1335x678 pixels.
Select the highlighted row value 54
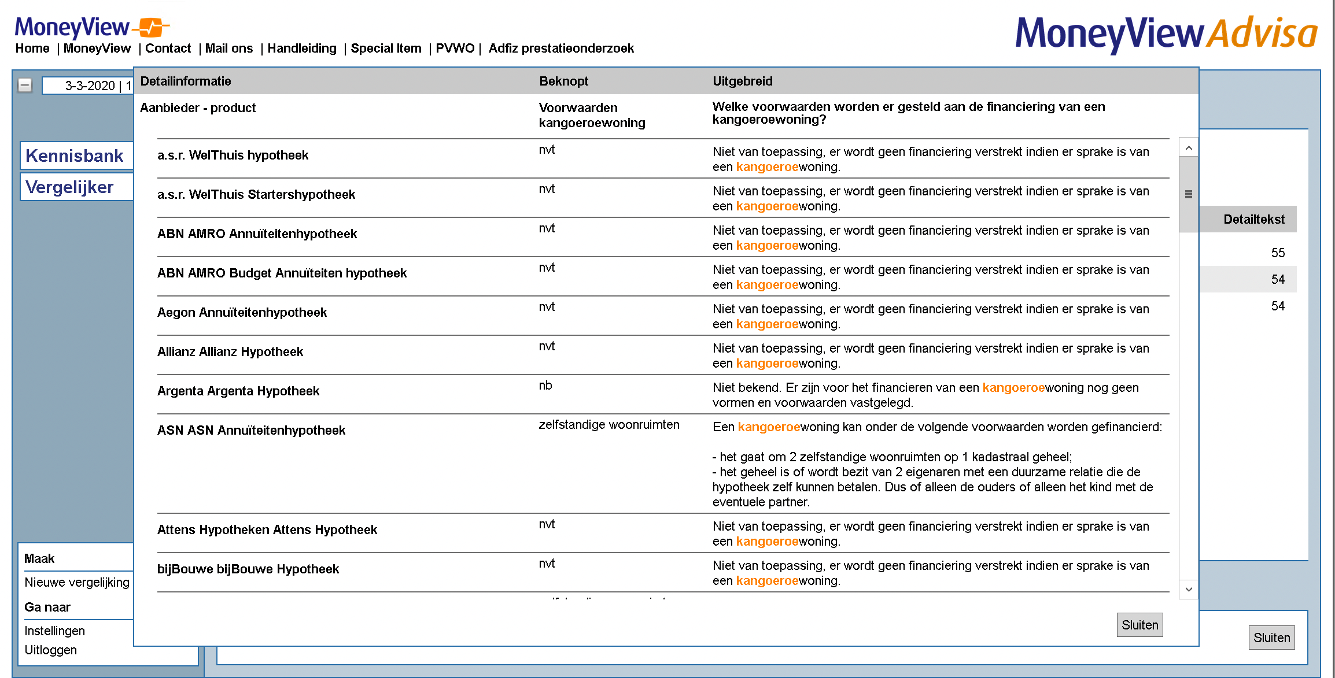pyautogui.click(x=1278, y=279)
